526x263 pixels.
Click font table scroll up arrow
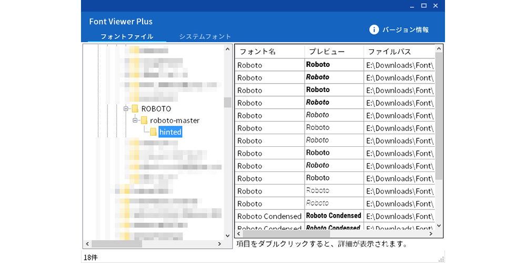pos(439,49)
